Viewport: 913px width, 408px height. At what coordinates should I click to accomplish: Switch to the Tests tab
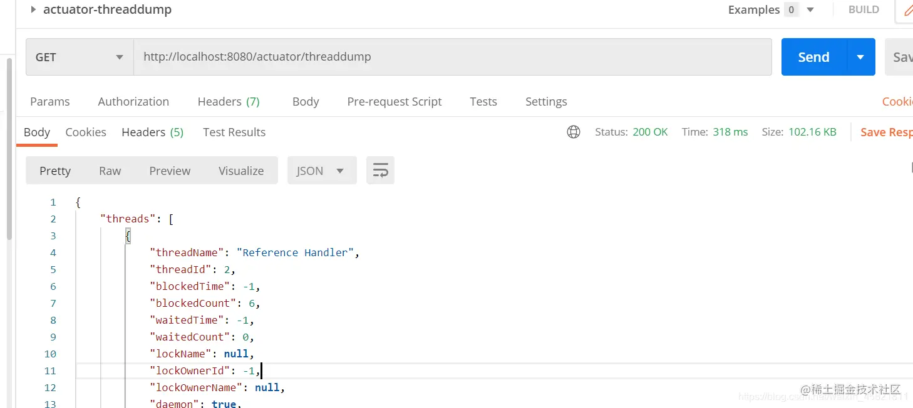point(483,101)
